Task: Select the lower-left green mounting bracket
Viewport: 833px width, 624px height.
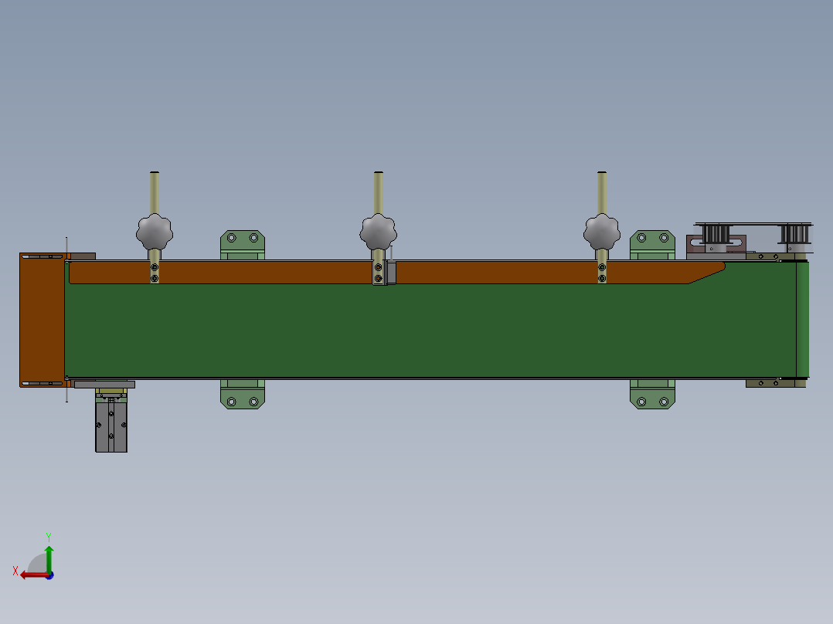Action: tap(243, 395)
